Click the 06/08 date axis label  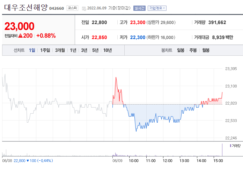(7, 161)
